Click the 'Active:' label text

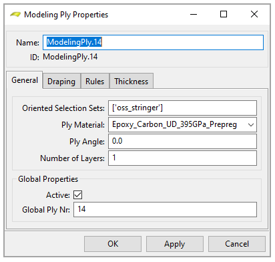(58, 195)
